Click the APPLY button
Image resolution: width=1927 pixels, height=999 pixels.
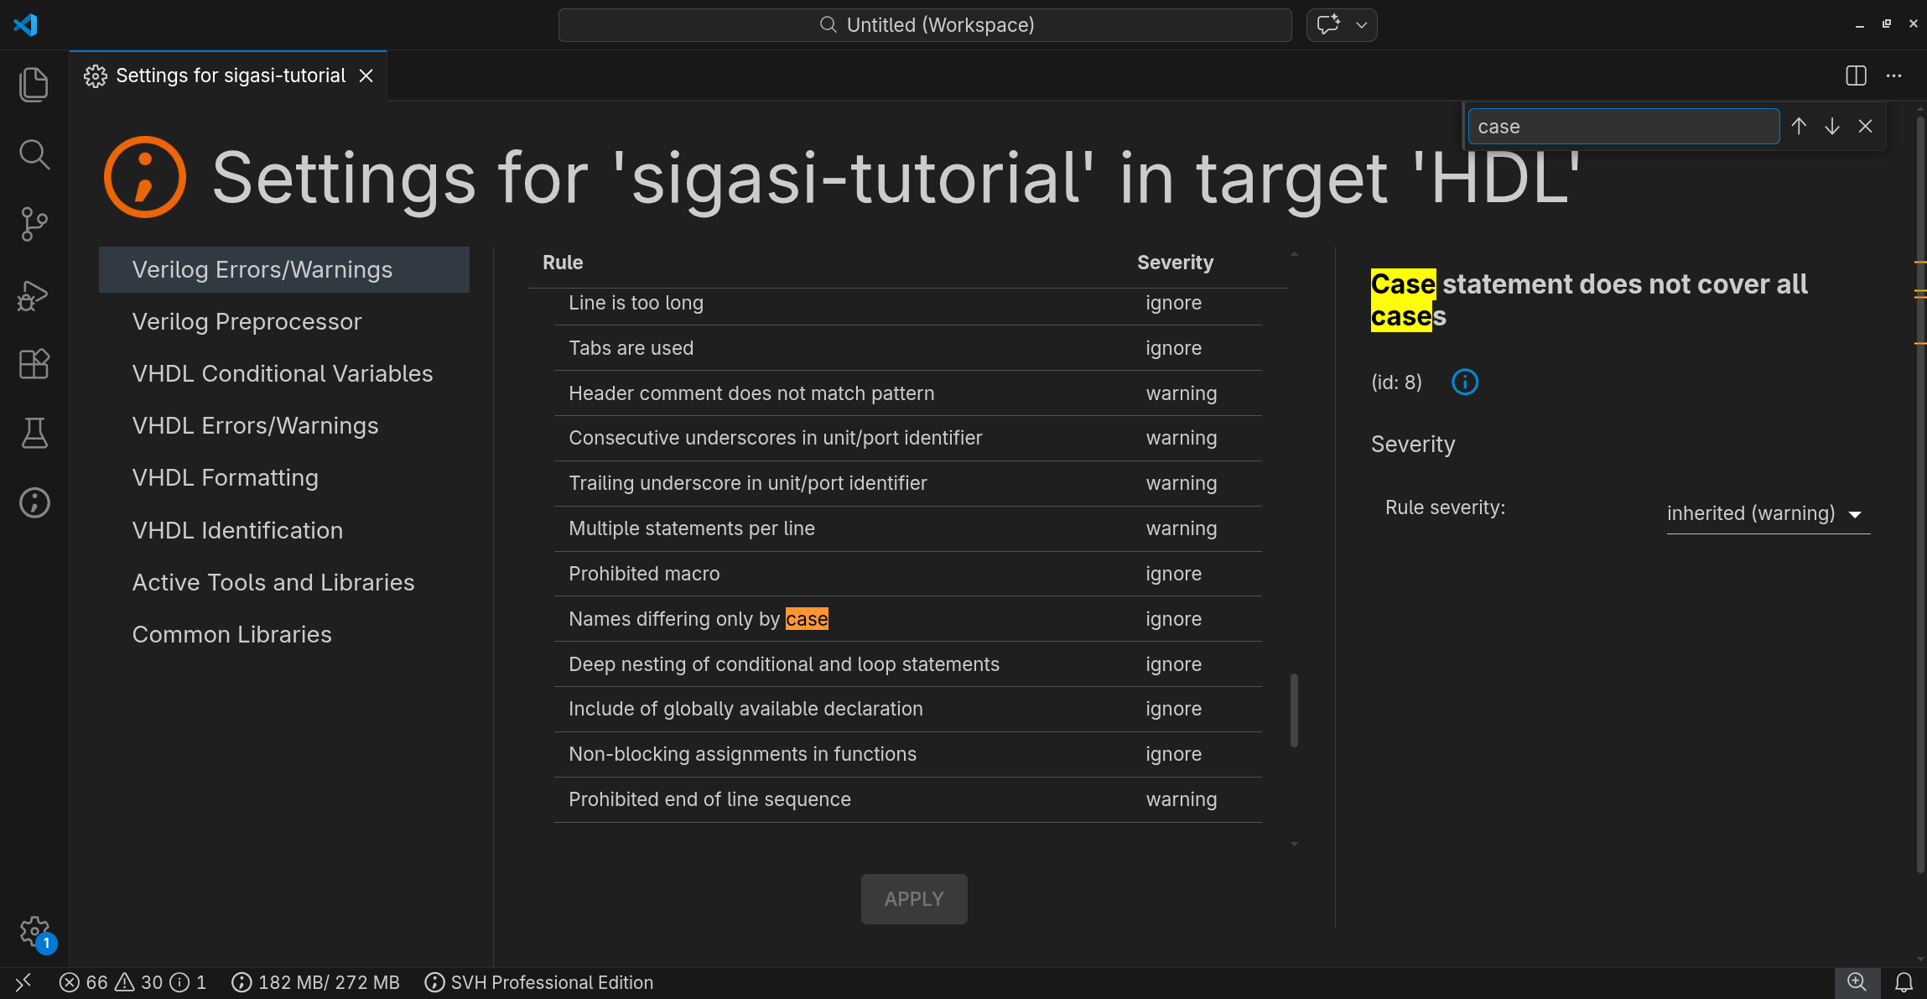[x=913, y=898]
